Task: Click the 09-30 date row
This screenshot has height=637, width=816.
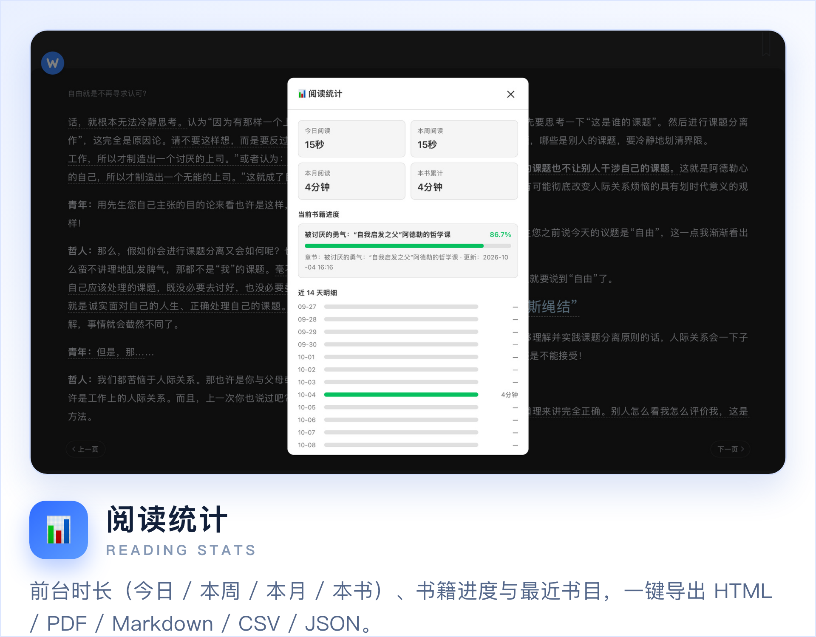Action: 408,344
